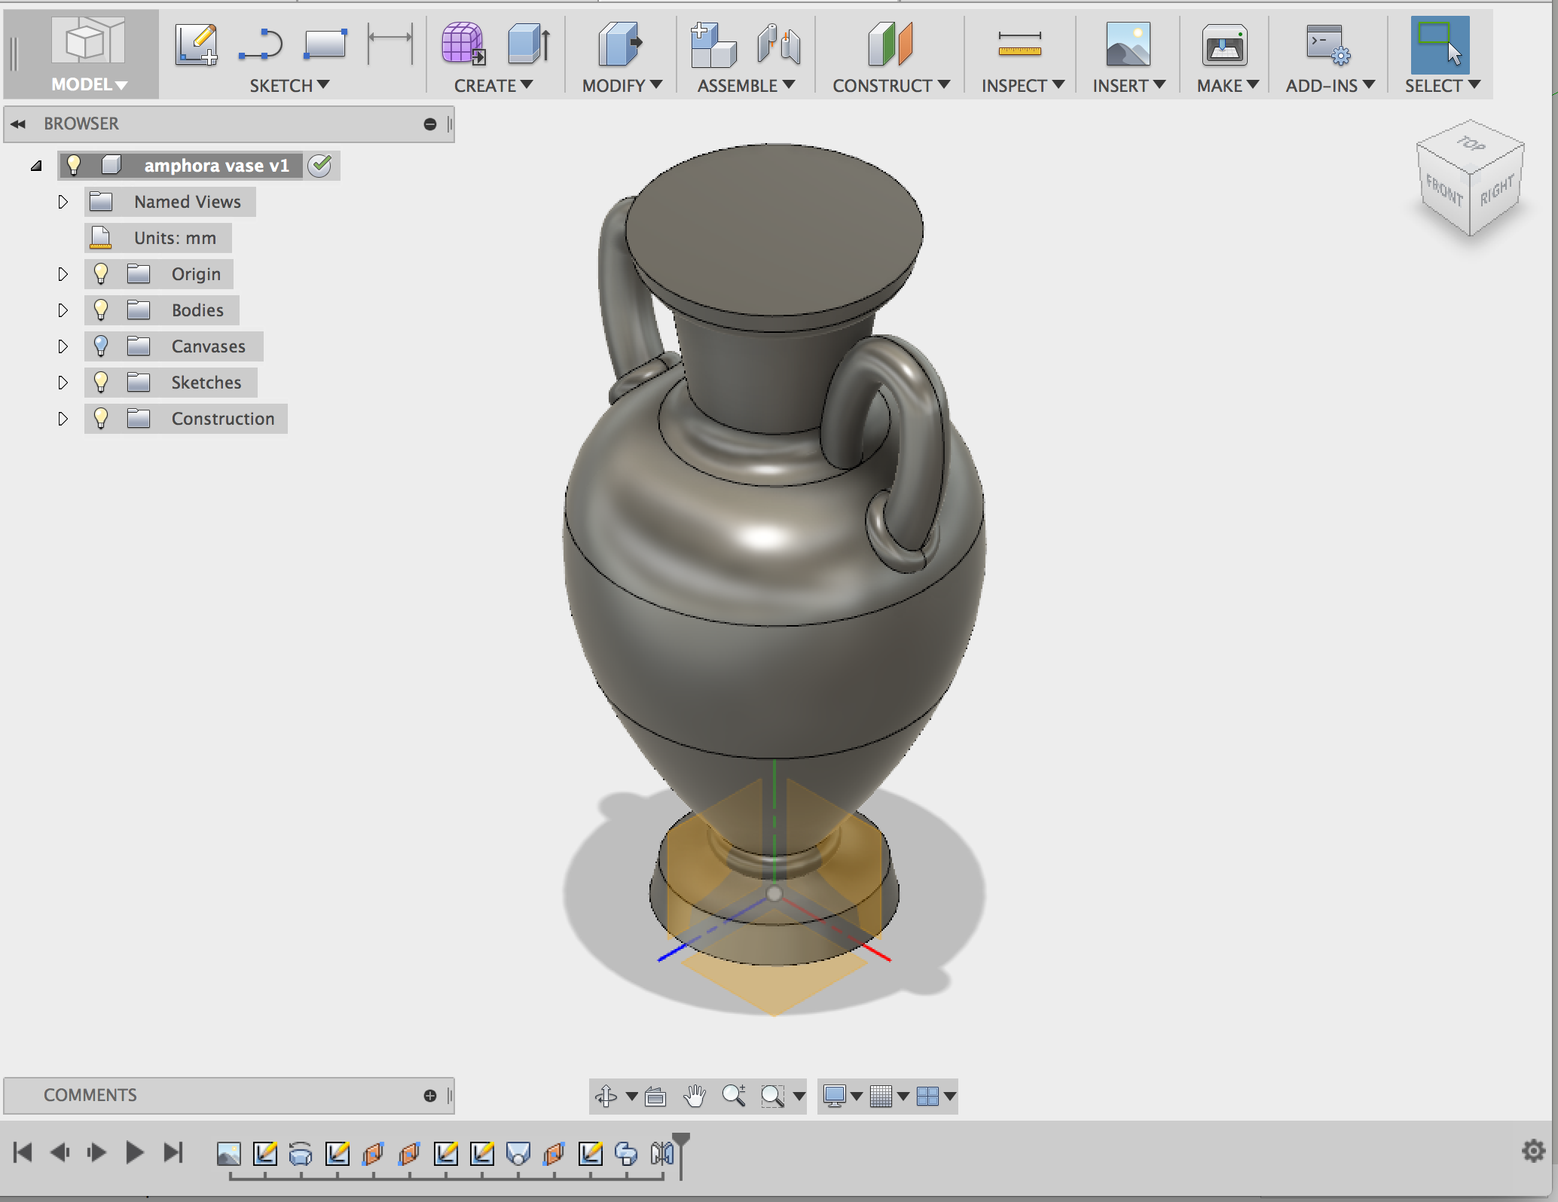This screenshot has height=1202, width=1558.
Task: Toggle Sketches folder visibility lightbulb
Action: [x=101, y=382]
